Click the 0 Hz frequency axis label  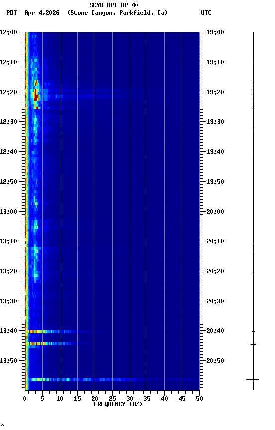[25, 399]
